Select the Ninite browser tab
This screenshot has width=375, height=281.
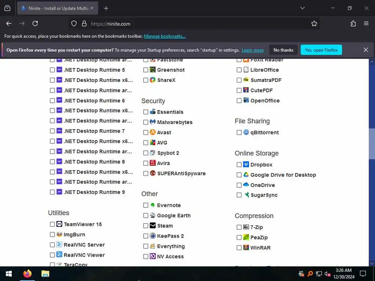57,8
